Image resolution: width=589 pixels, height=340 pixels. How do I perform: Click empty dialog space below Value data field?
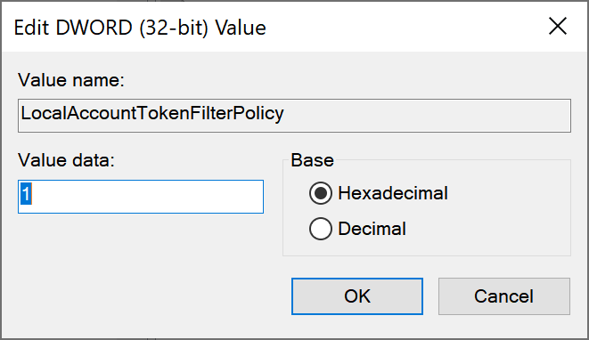[x=141, y=263]
